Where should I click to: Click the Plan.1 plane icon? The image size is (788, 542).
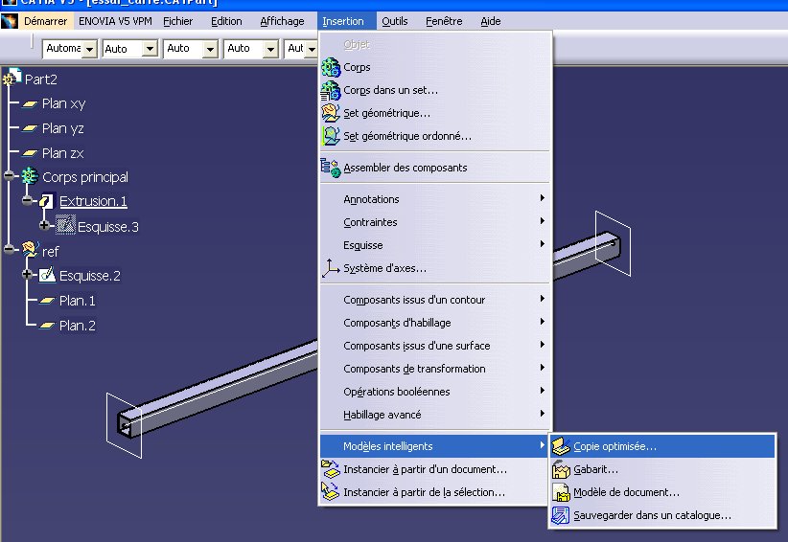[x=47, y=301]
